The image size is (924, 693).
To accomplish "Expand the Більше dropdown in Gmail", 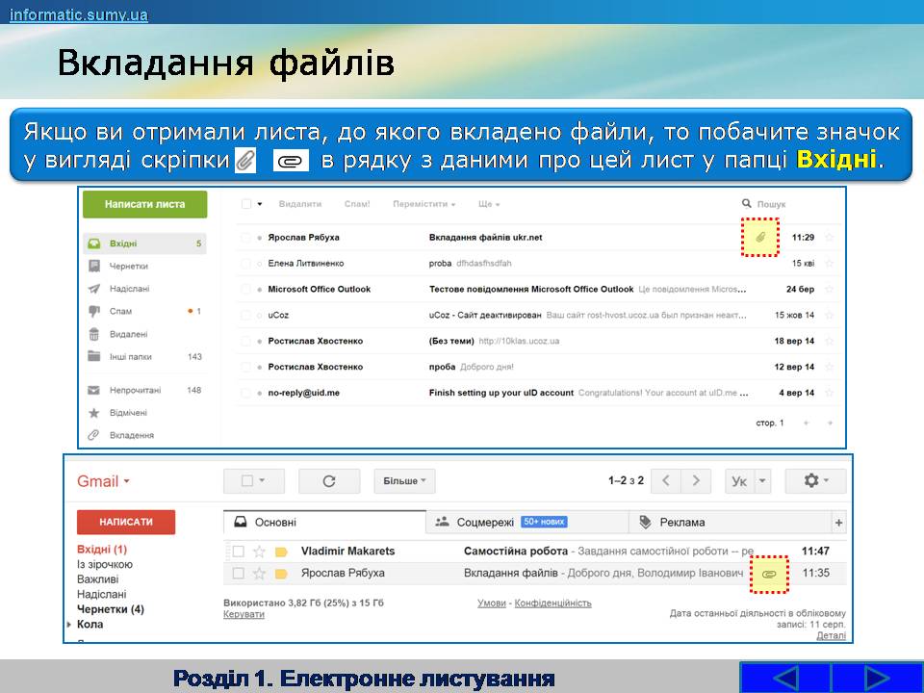I will [x=406, y=481].
